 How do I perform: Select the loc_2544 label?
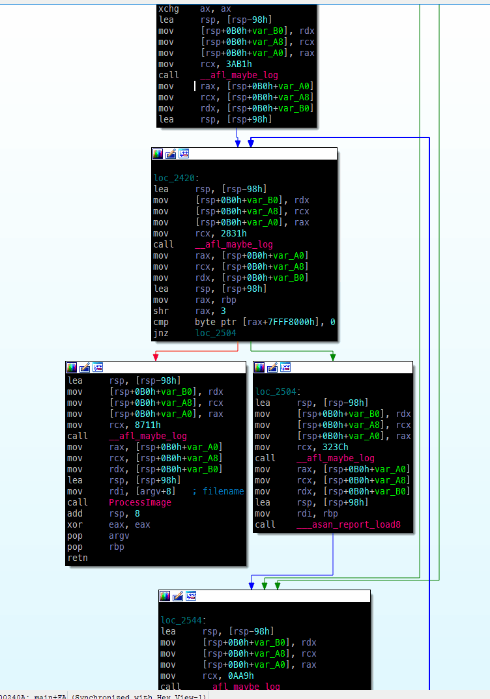[x=183, y=620]
